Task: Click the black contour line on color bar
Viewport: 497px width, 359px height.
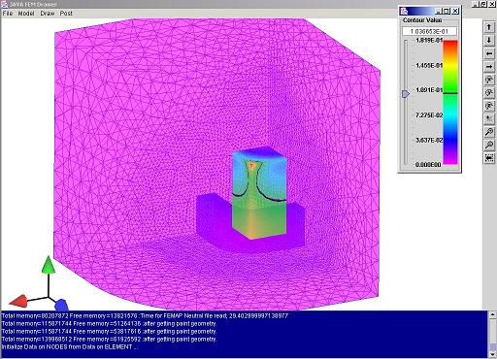Action: 450,93
